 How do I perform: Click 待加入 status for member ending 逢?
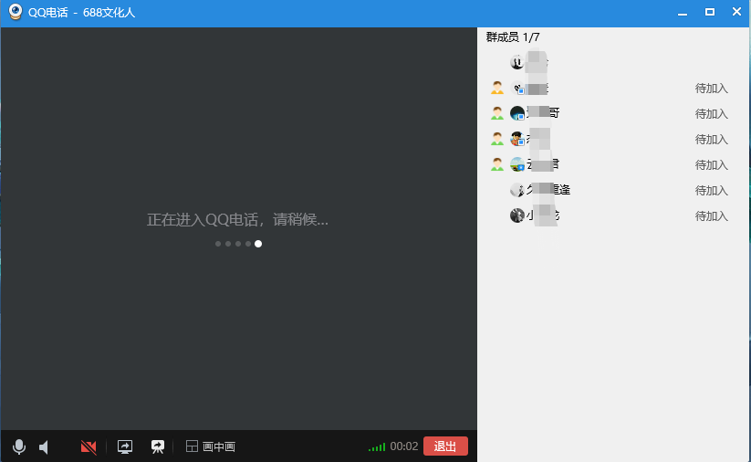(711, 191)
